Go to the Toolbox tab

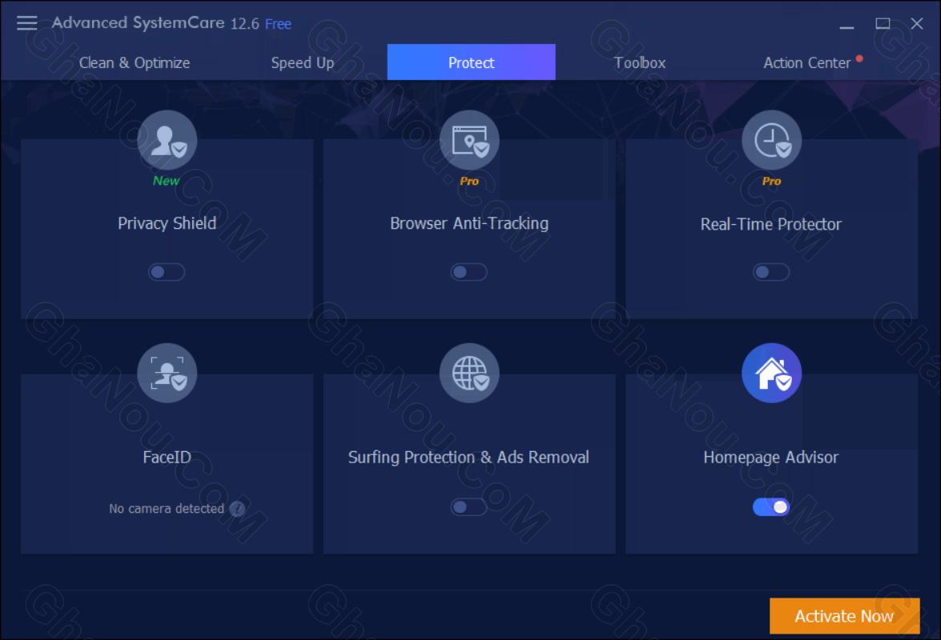[x=640, y=63]
